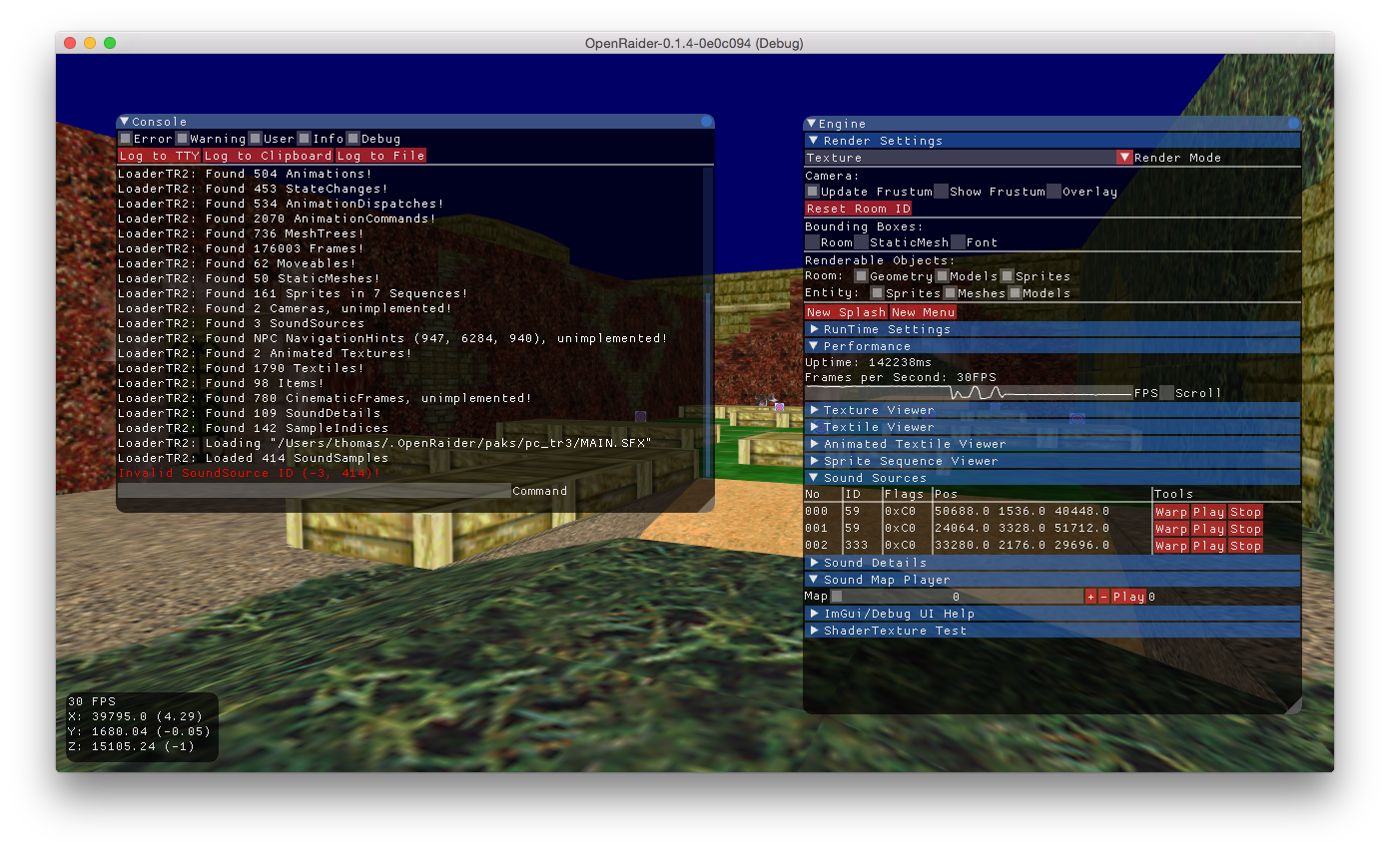This screenshot has width=1390, height=852.
Task: Increment Sound Map value with plus button
Action: tap(1090, 597)
